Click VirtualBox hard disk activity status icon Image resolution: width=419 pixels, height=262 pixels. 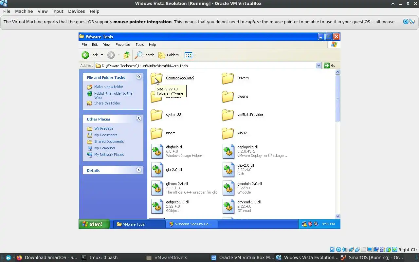pyautogui.click(x=332, y=250)
